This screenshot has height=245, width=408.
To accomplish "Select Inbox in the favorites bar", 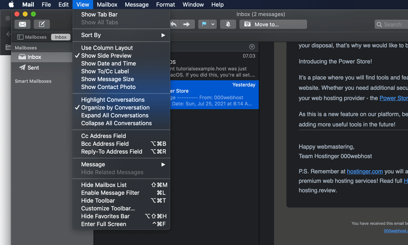I will tap(60, 37).
